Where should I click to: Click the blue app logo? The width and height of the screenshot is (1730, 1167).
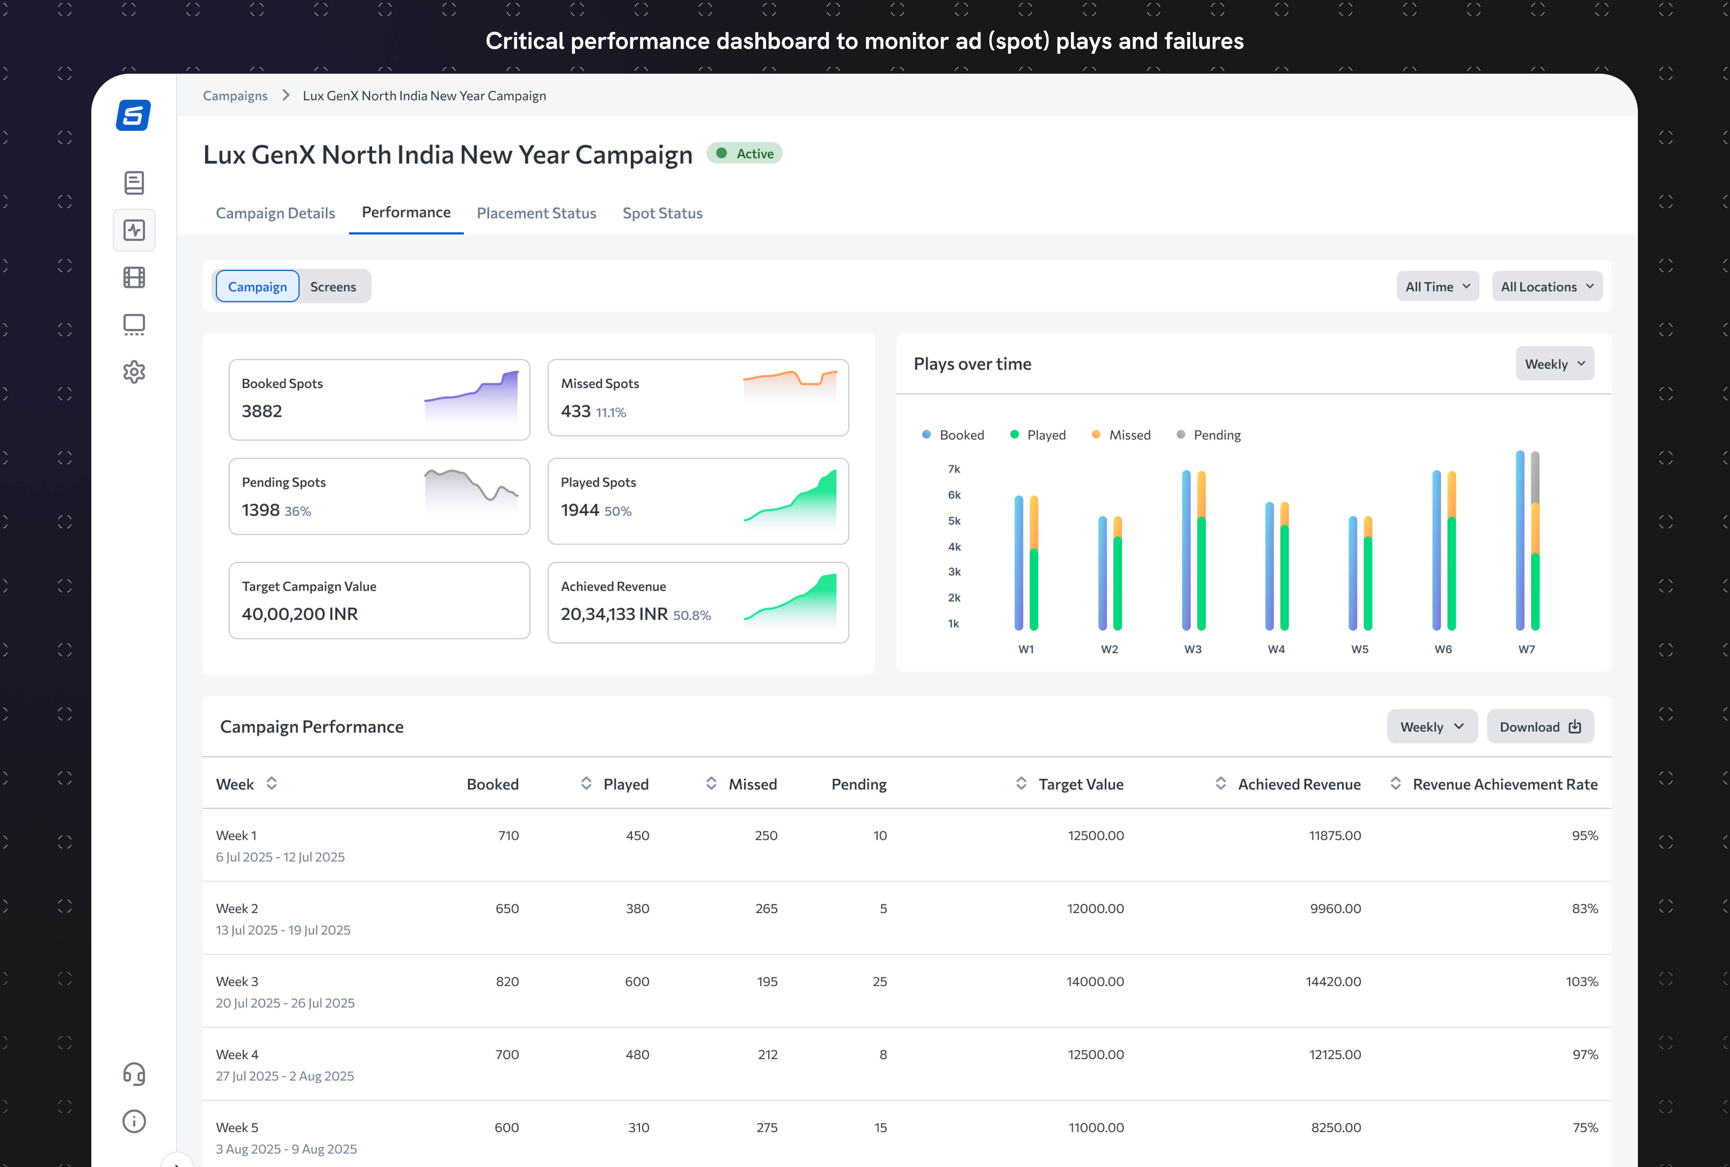pos(134,115)
